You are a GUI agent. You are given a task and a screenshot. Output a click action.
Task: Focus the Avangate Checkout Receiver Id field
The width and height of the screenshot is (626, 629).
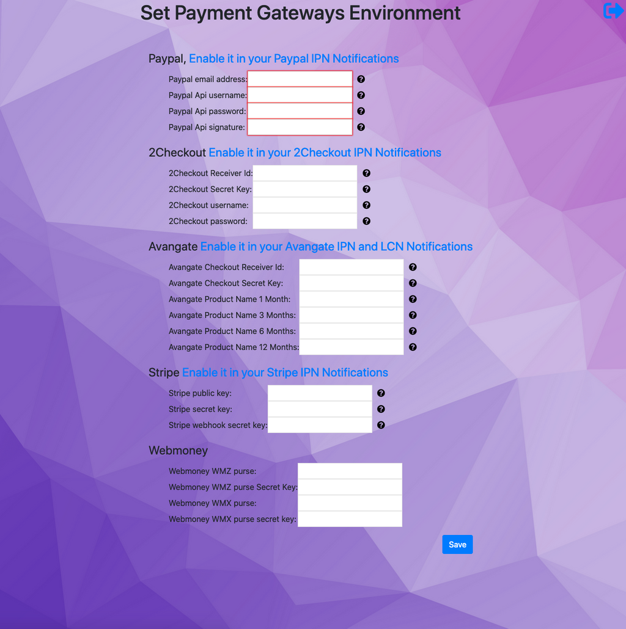(352, 267)
